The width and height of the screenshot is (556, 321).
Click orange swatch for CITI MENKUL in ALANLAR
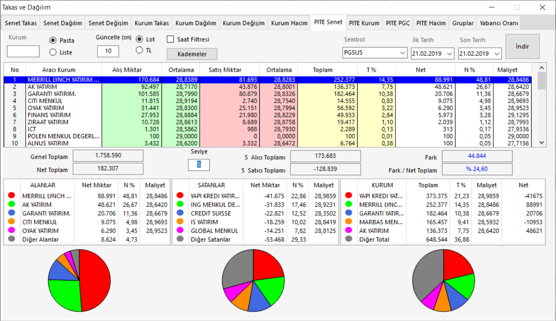click(x=12, y=222)
